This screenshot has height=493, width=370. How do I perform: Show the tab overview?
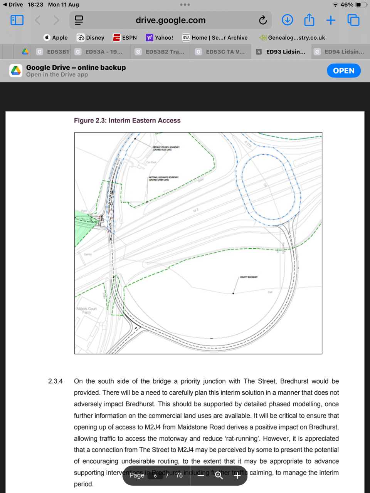[x=353, y=20]
